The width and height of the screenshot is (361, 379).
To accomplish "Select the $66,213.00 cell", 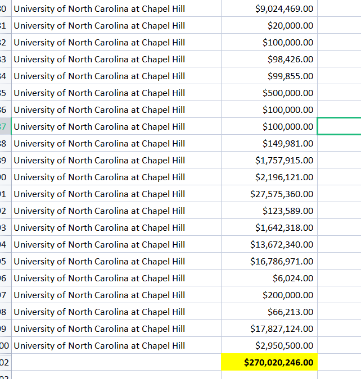I will [x=269, y=312].
